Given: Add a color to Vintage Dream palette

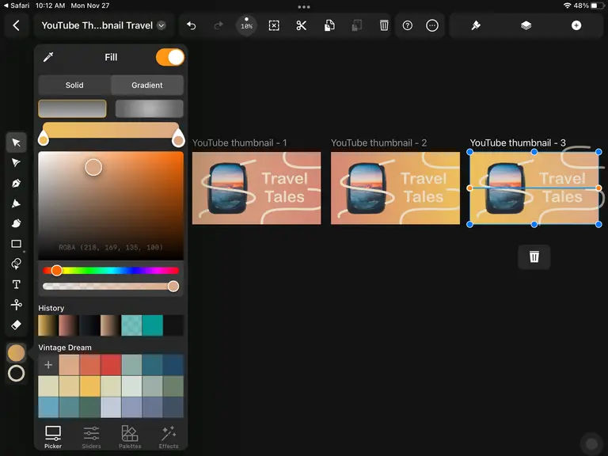Looking at the screenshot, I should tap(48, 365).
